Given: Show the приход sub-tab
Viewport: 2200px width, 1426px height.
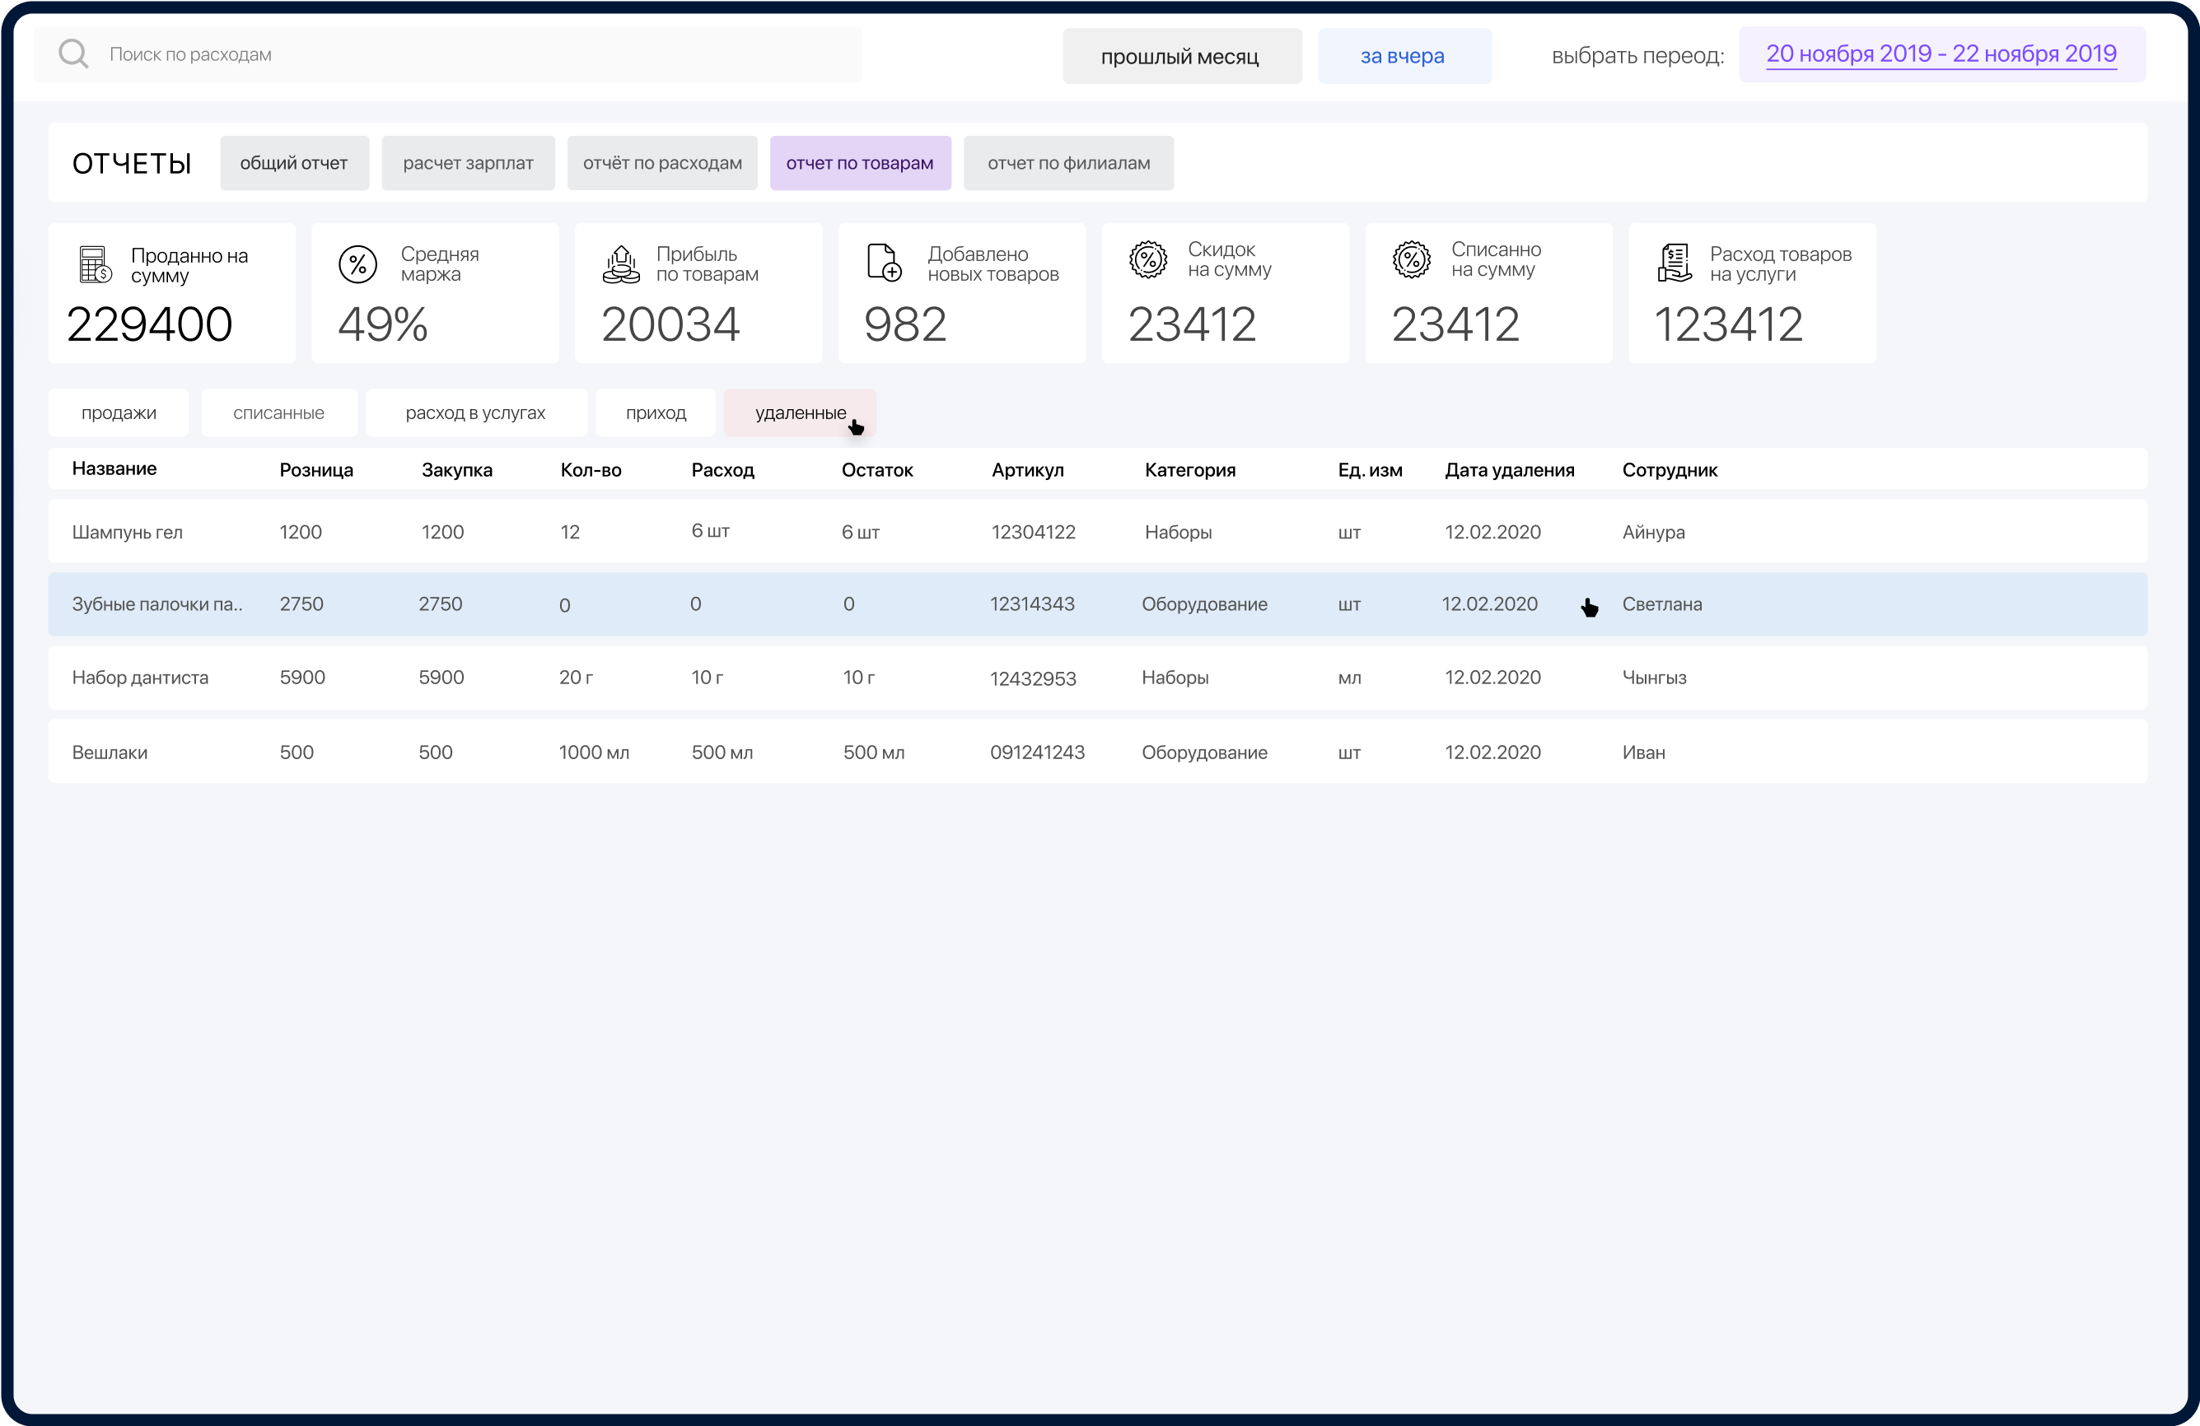Looking at the screenshot, I should pos(656,413).
